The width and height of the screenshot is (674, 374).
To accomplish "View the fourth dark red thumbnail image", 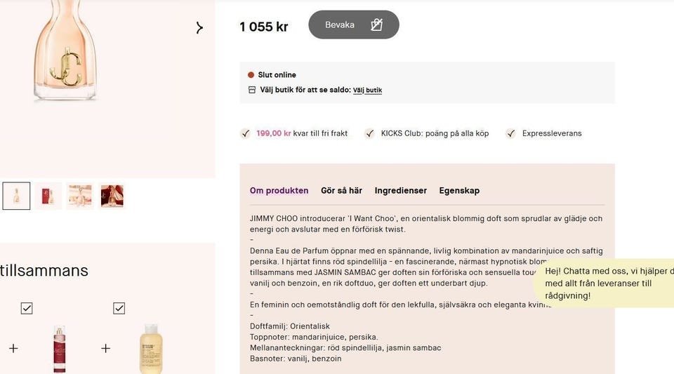I will (112, 196).
